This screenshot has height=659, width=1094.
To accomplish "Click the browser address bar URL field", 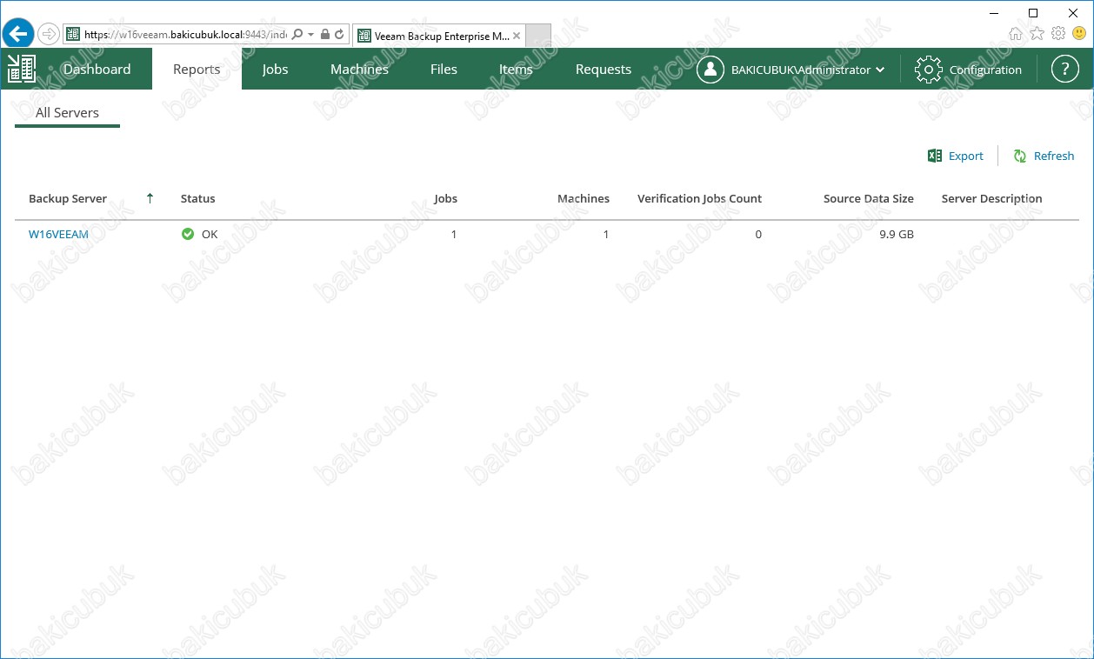I will pyautogui.click(x=185, y=35).
